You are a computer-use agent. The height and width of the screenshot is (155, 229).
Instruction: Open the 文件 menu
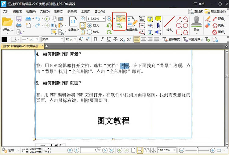[6, 11]
